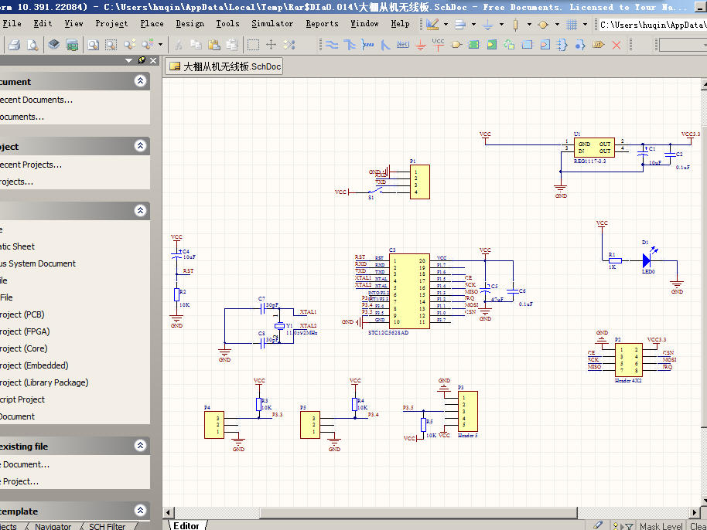Select the Place Net Label tool
The height and width of the screenshot is (530, 707).
403,45
